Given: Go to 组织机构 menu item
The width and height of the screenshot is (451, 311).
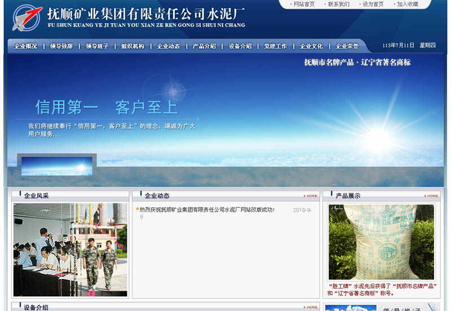Looking at the screenshot, I should click(133, 46).
